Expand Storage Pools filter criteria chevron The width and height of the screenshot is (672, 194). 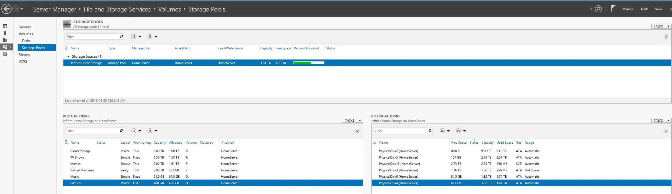(666, 37)
